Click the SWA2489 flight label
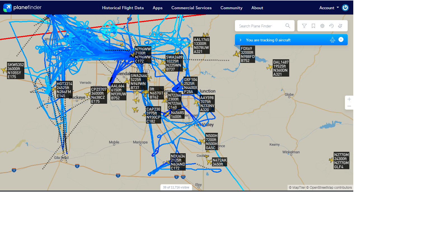433x241 pixels. tap(174, 63)
